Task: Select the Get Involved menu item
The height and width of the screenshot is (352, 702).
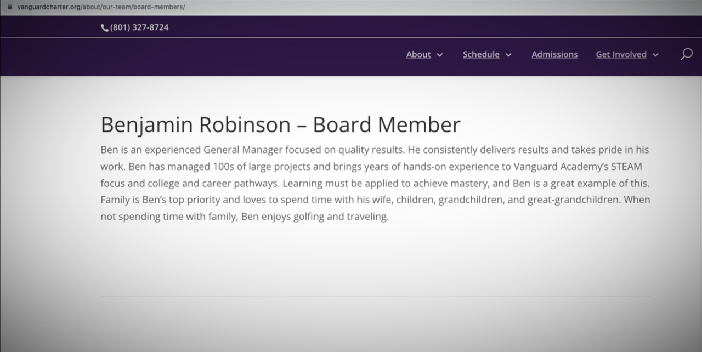Action: click(621, 54)
